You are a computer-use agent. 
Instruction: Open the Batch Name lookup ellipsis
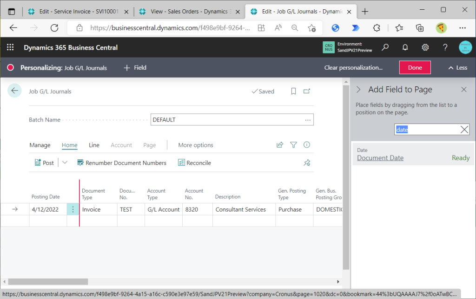(x=308, y=120)
